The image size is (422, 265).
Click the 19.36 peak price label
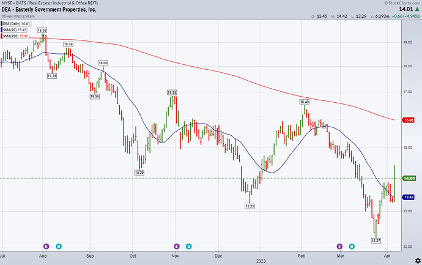click(42, 31)
